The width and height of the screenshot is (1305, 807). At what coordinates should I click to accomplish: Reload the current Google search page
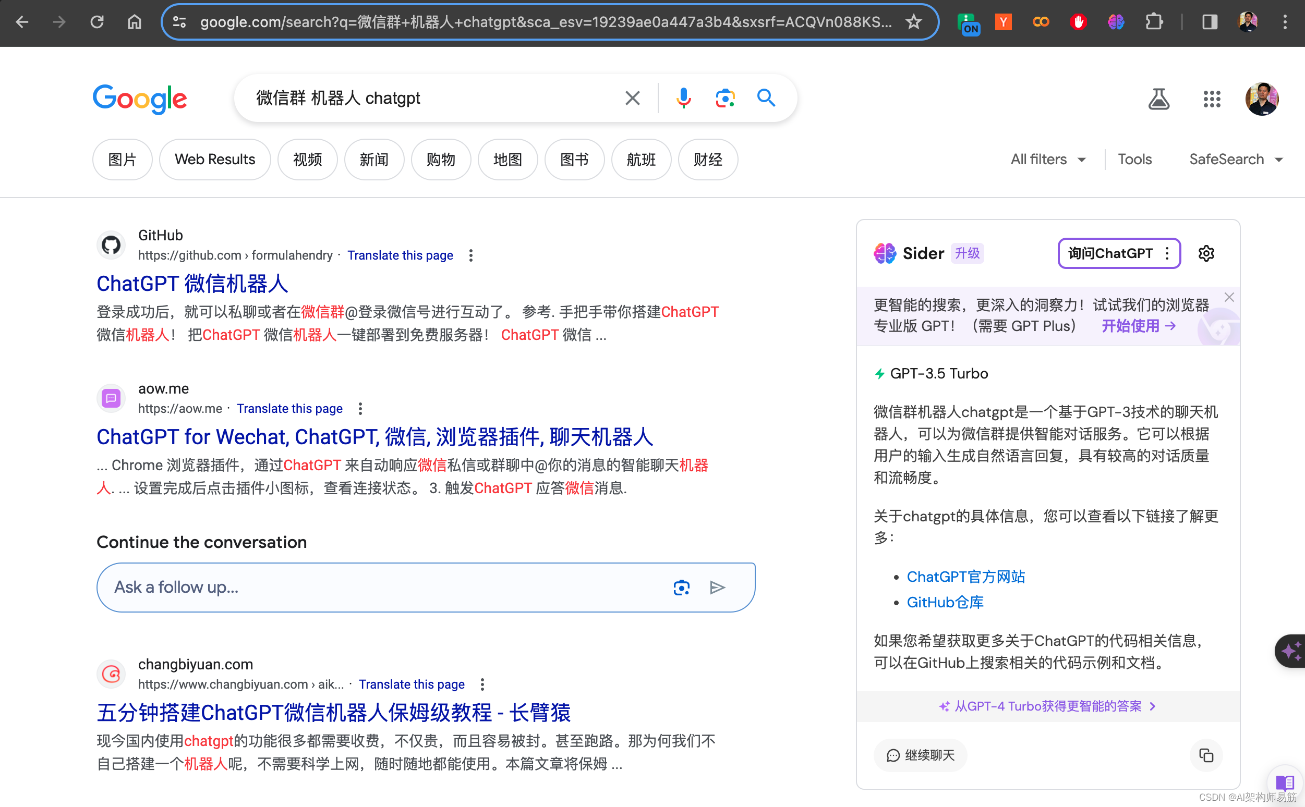click(x=96, y=22)
